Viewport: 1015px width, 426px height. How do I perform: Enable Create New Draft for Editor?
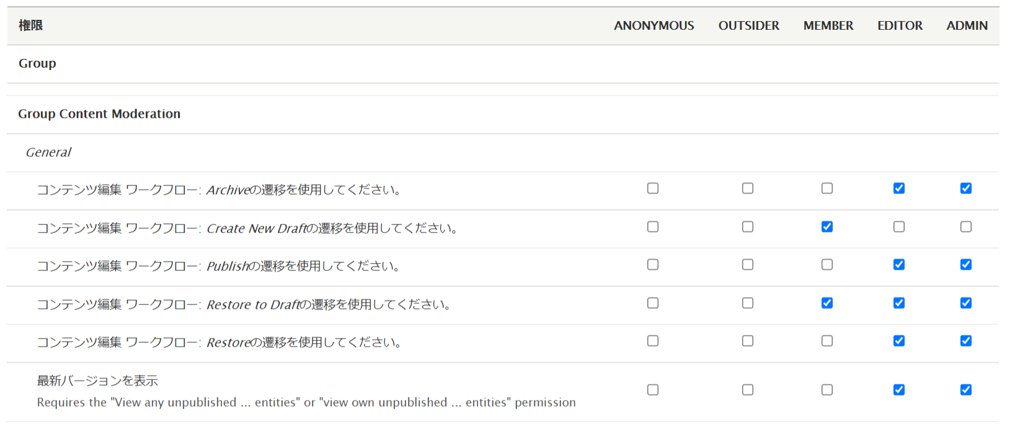(899, 227)
